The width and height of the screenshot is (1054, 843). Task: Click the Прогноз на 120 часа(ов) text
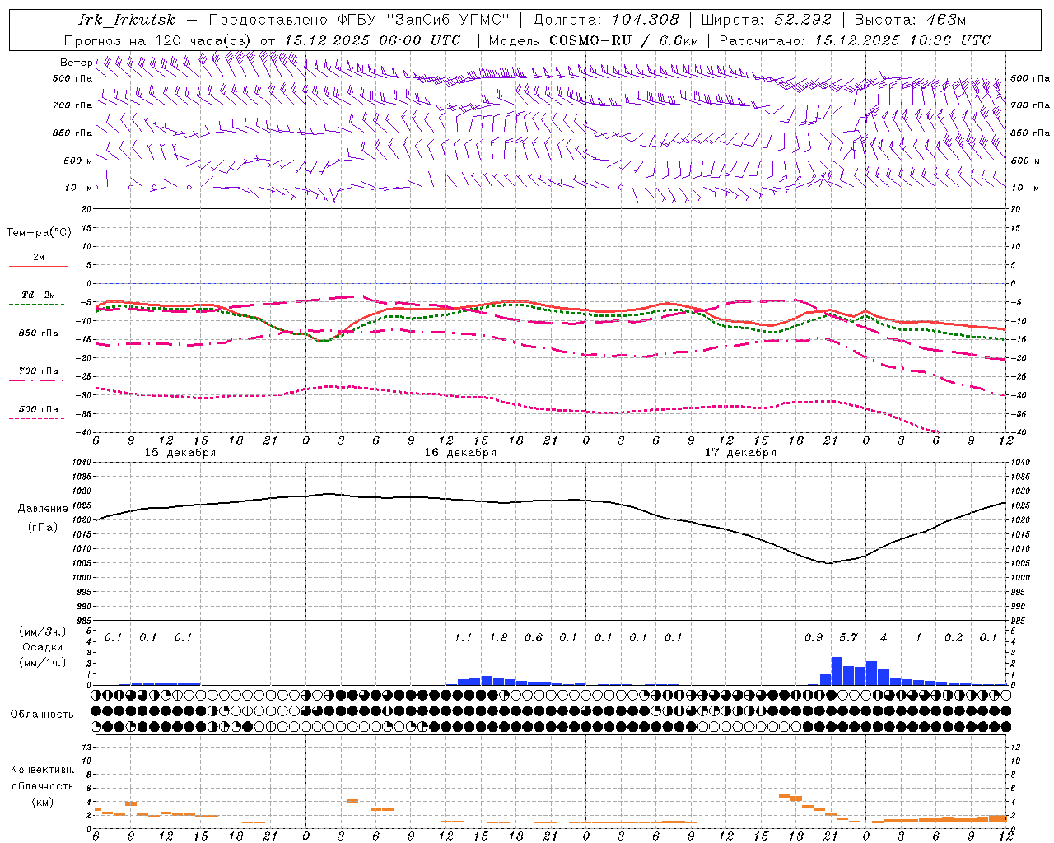[159, 40]
